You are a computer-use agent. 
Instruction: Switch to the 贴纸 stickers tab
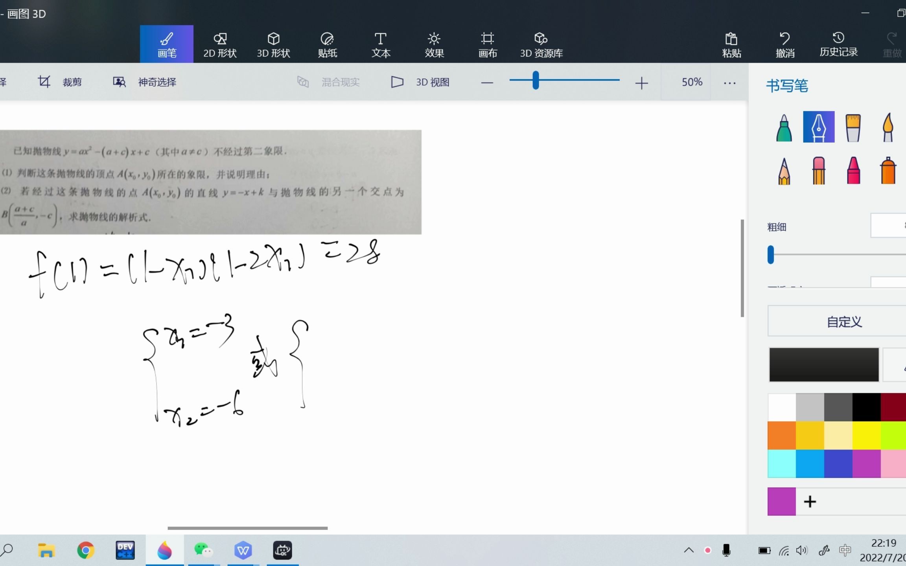(x=327, y=44)
